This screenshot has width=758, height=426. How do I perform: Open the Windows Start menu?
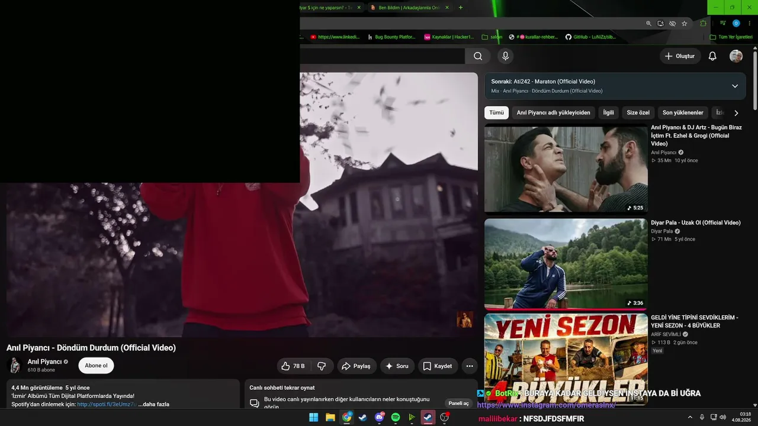pos(313,418)
